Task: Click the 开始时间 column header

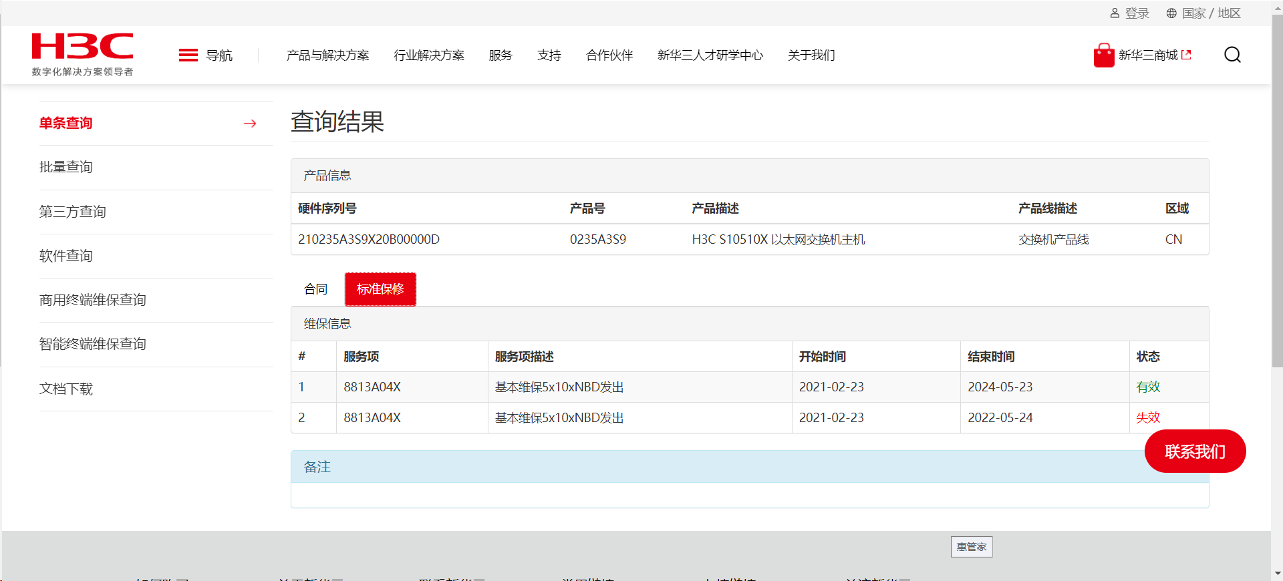Action: [x=823, y=357]
